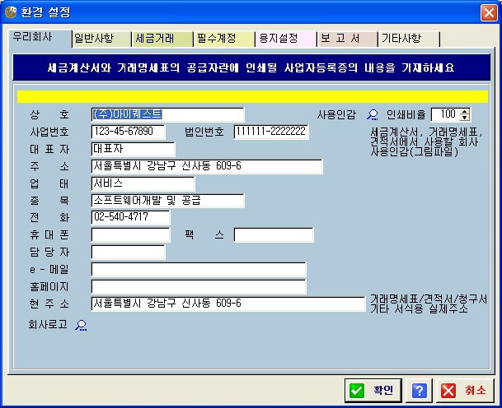The width and height of the screenshot is (502, 408).
Task: Decrease 인쇄비율 with the down arrow
Action: [465, 118]
